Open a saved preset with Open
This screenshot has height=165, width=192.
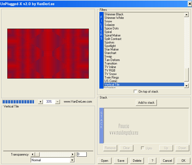click(105, 161)
